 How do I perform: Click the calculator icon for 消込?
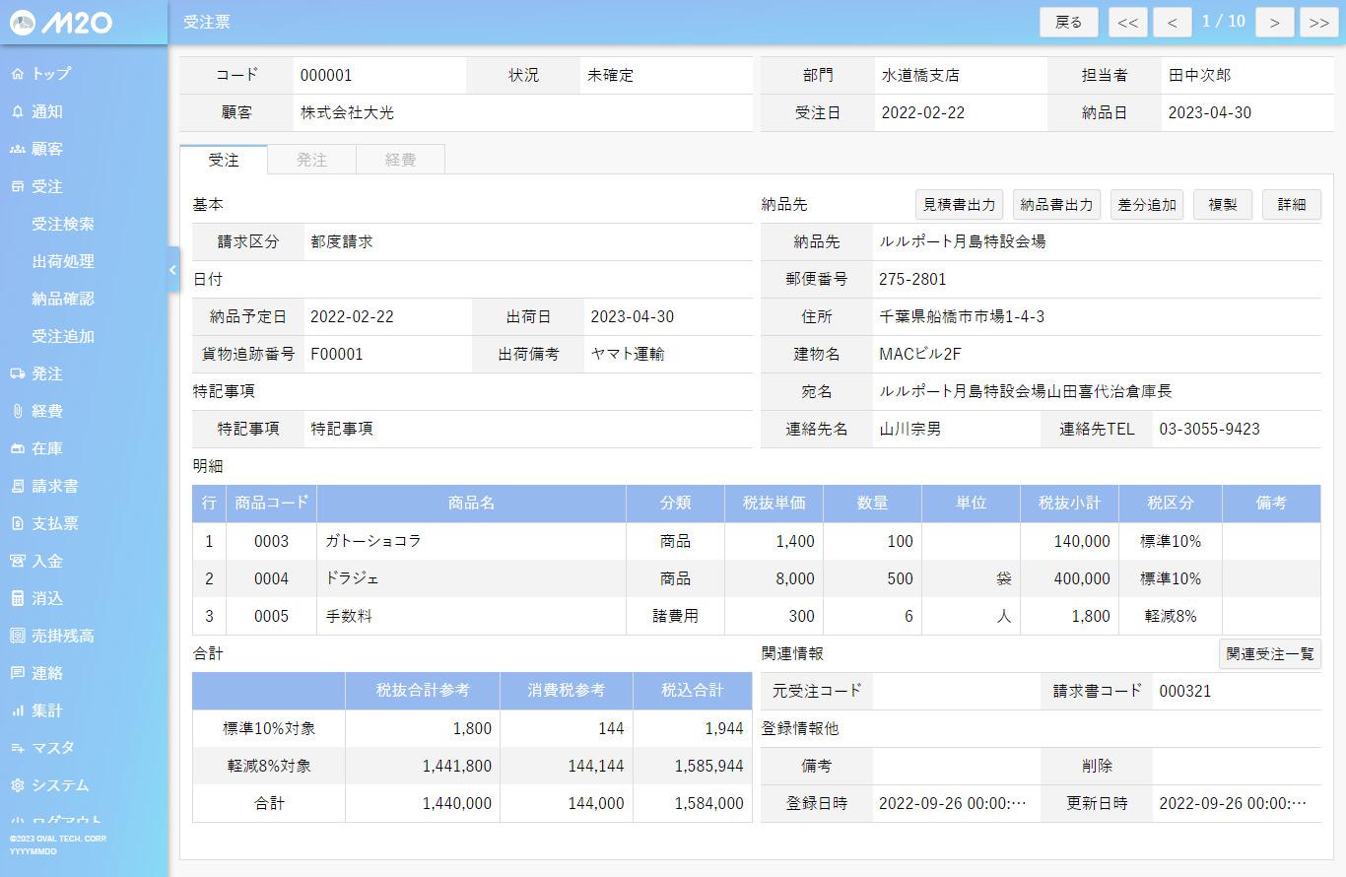coord(17,599)
